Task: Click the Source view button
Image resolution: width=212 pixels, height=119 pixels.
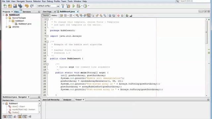Action: tap(46, 16)
